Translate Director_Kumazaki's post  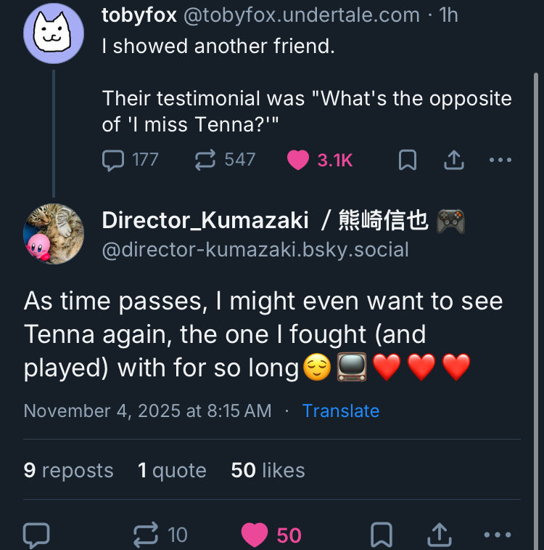[x=340, y=411]
